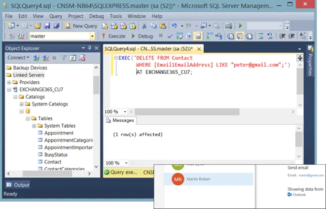Click Display Estimated Execution Plan icon
The height and width of the screenshot is (209, 326).
pos(180,36)
